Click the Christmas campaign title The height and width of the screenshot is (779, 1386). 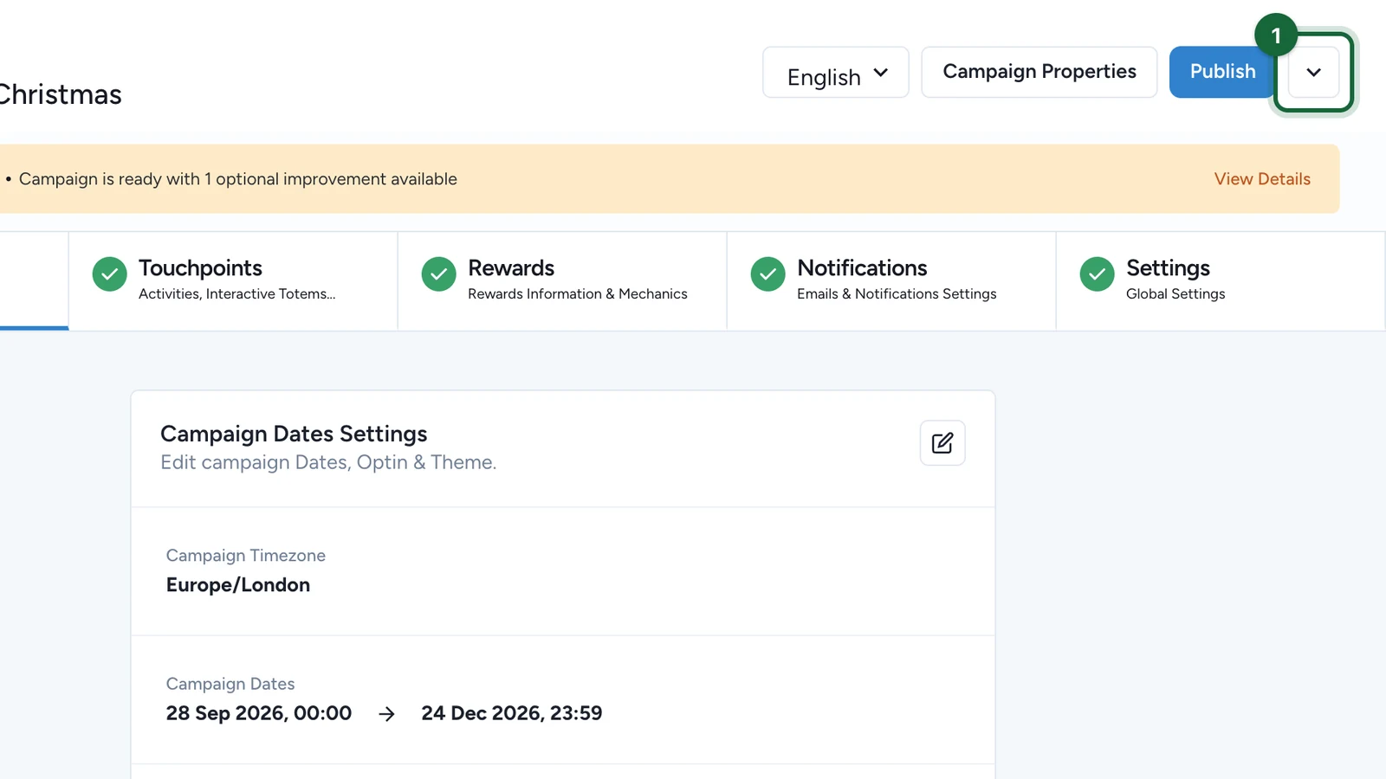point(60,94)
